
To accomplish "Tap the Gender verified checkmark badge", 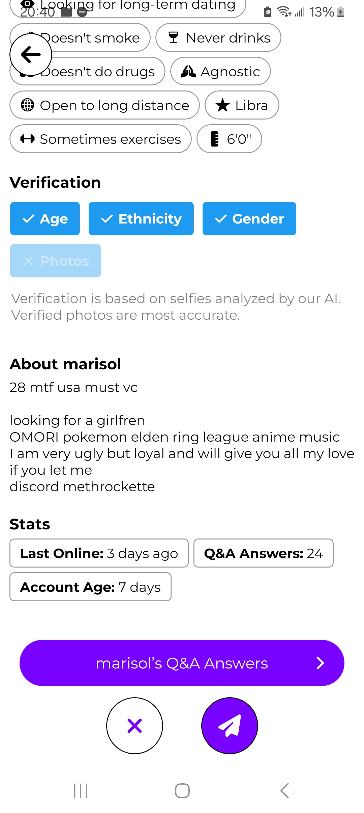I will (x=249, y=219).
